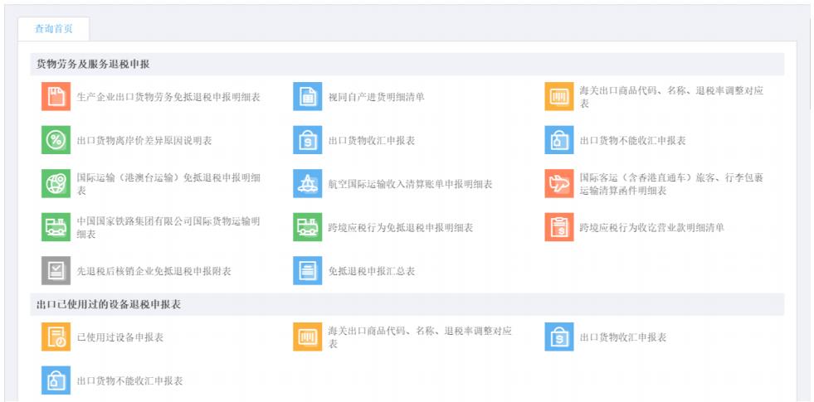This screenshot has width=814, height=402.
Task: Click the orange airplane icon for 国际客运旅客运输清算函件明细表
Action: point(558,183)
